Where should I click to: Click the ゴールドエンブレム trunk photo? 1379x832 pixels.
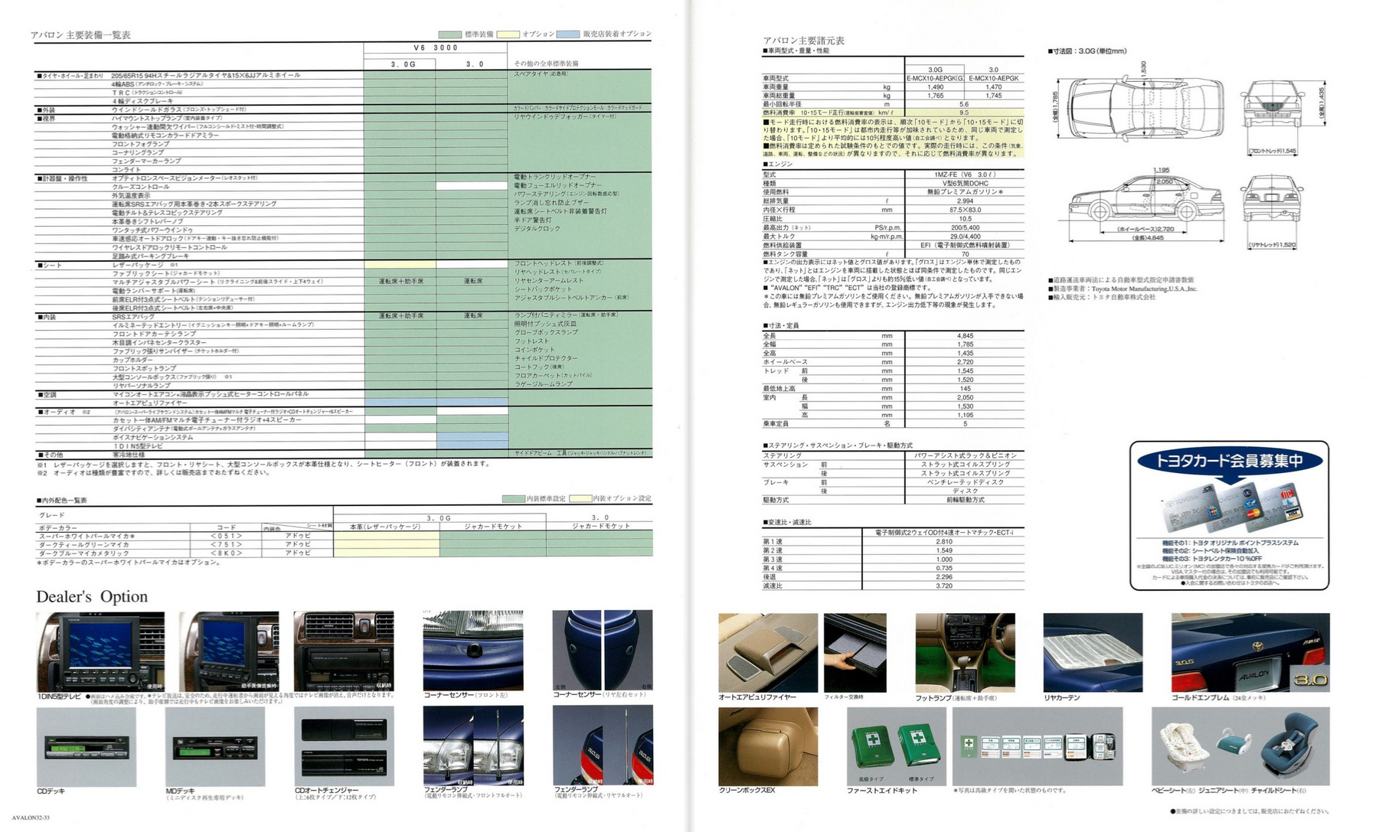(1250, 652)
